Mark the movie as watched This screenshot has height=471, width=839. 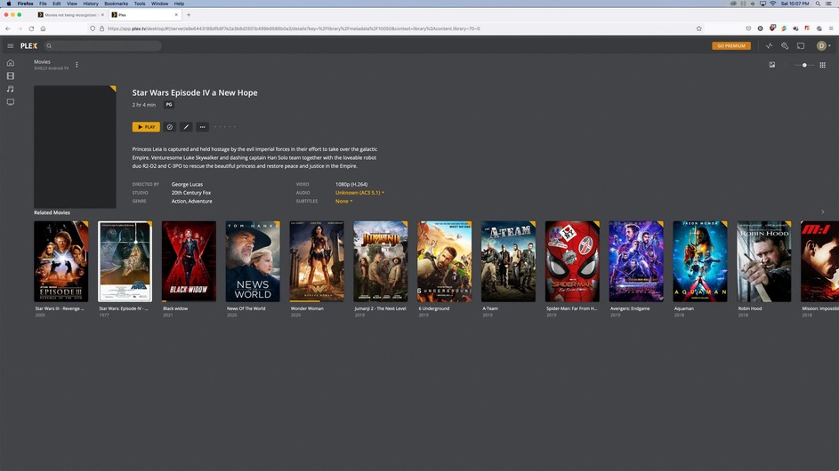click(170, 127)
